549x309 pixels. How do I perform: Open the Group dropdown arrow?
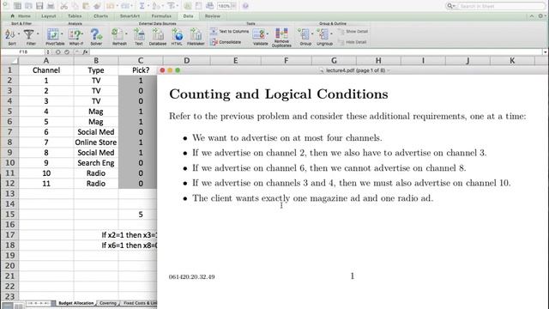(312, 34)
